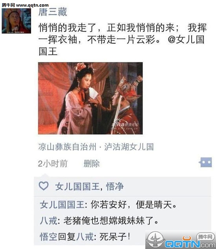Open 女儿国国王 in the likes list
The width and height of the screenshot is (216, 249).
point(77,187)
